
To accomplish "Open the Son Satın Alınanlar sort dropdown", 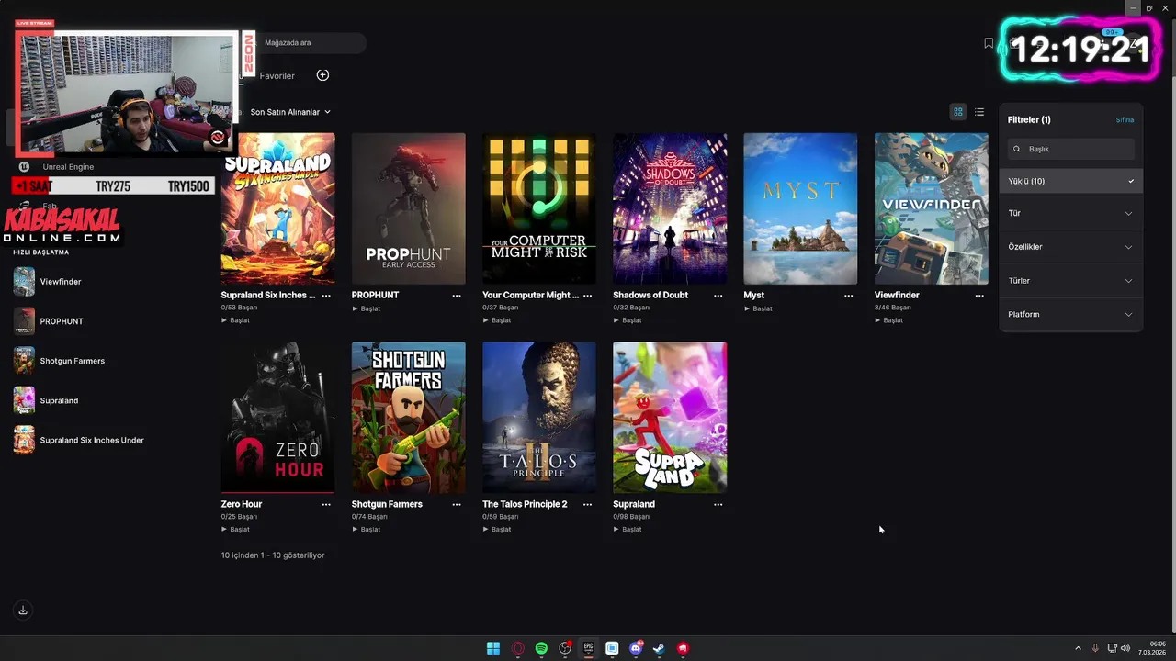I will pos(290,112).
